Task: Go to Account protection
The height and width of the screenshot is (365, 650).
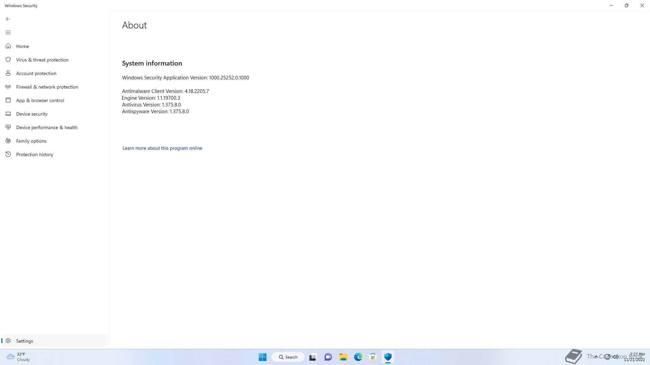Action: (54, 73)
